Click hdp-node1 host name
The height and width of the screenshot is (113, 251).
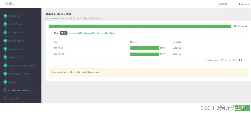click(59, 48)
